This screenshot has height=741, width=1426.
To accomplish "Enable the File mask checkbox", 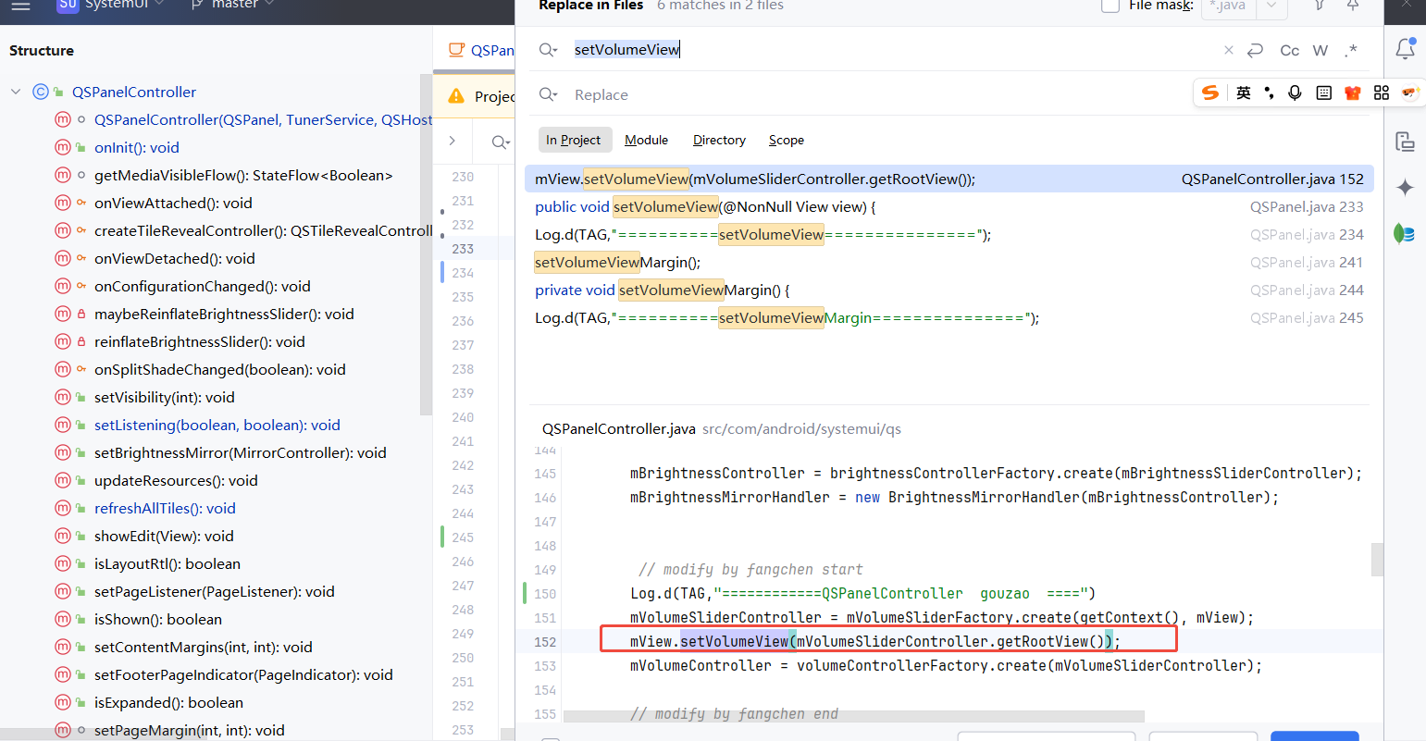I will tap(1110, 6).
